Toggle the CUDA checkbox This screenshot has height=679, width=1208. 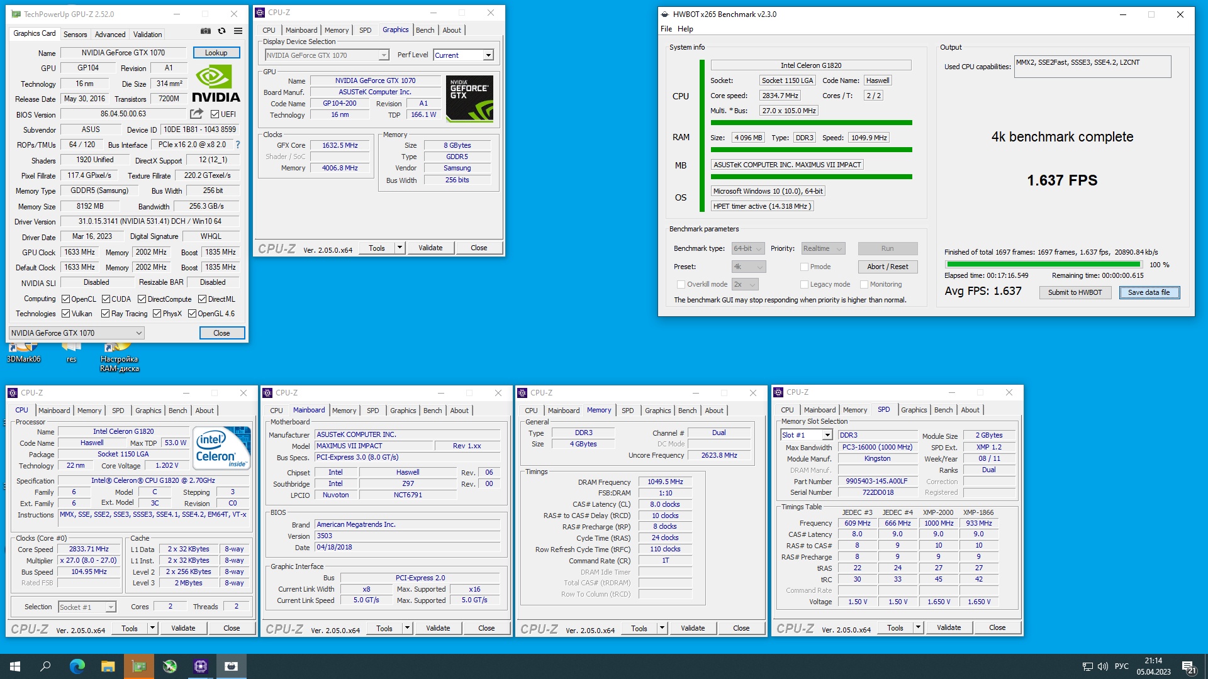[106, 299]
